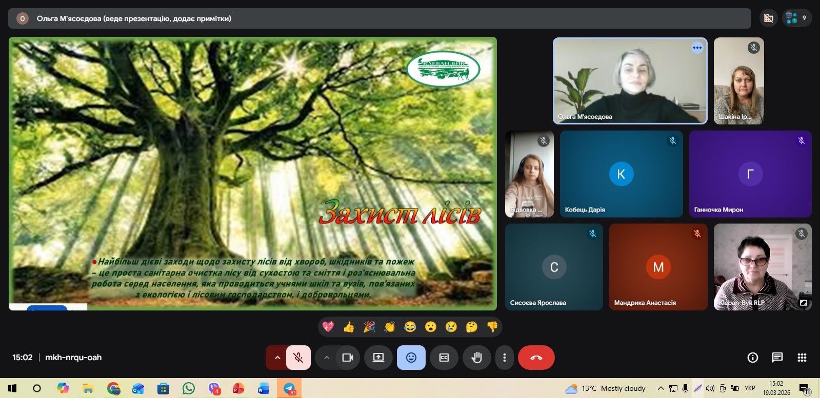Open options on Ольга М'ясоєдова's video tile
820x398 pixels.
[697, 48]
